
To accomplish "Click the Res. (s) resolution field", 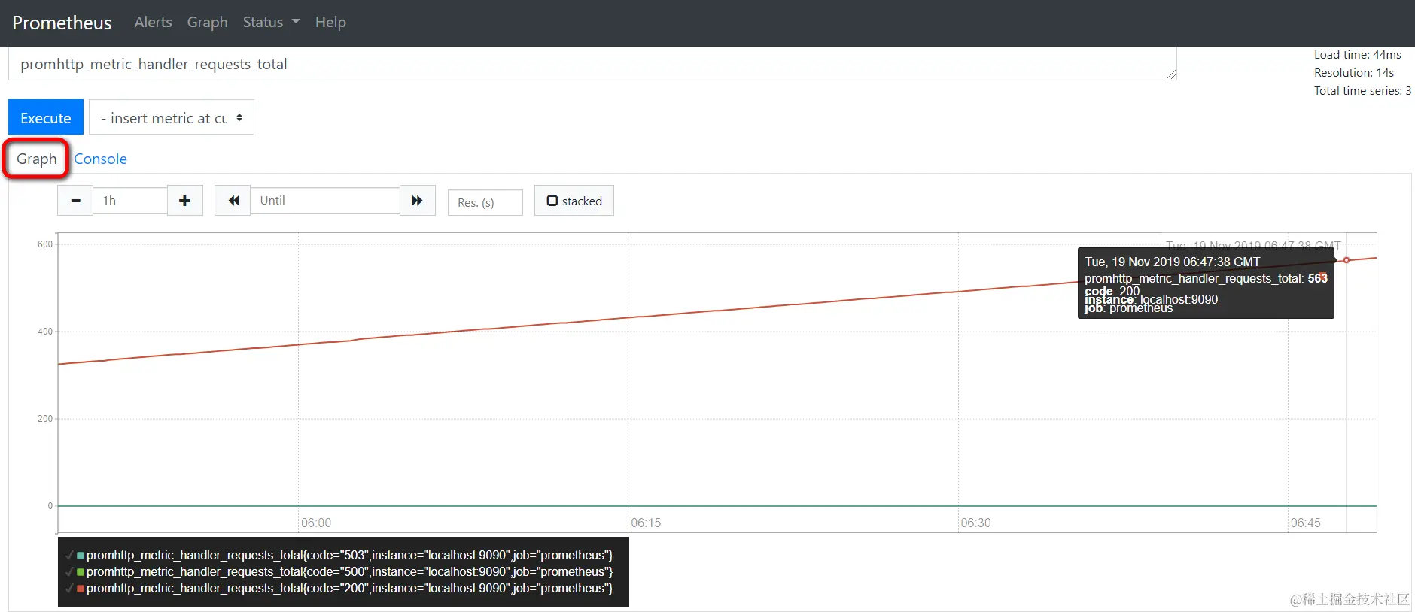I will click(485, 202).
